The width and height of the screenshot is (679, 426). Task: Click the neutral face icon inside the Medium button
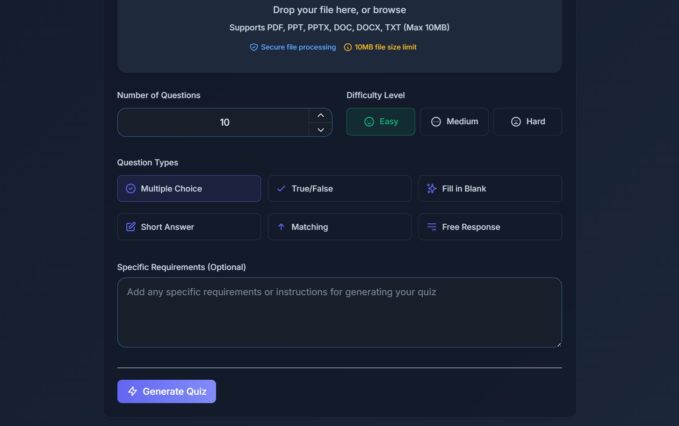pos(435,121)
